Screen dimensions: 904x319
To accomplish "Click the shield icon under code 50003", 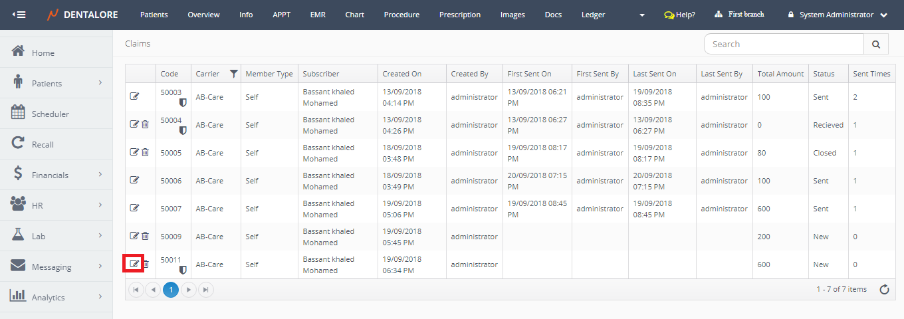I will pyautogui.click(x=183, y=103).
